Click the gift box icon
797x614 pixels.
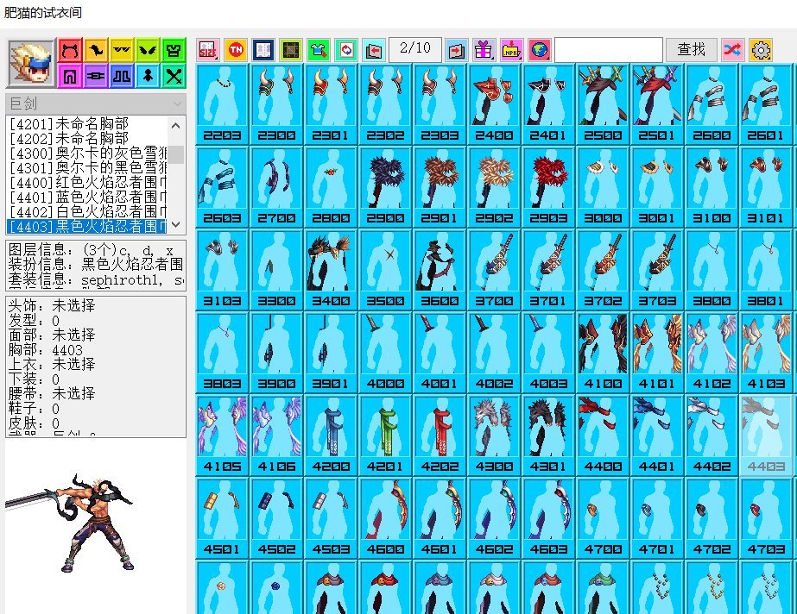pos(484,50)
